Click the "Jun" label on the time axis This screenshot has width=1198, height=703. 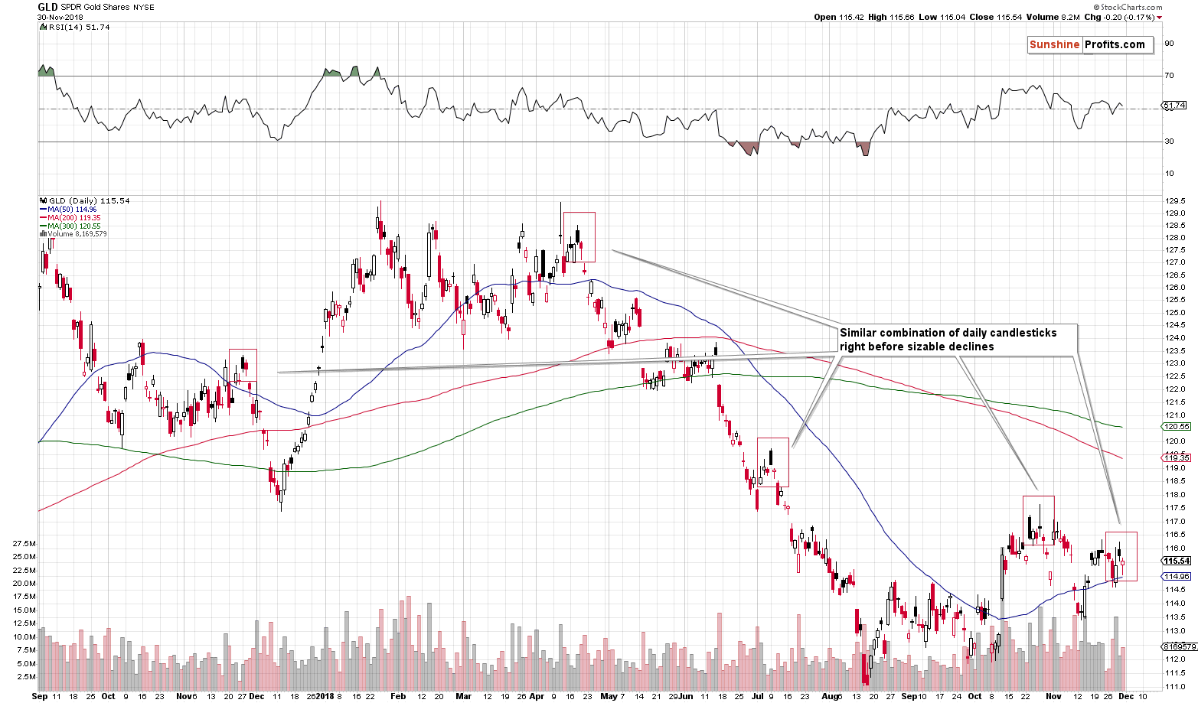click(x=685, y=697)
